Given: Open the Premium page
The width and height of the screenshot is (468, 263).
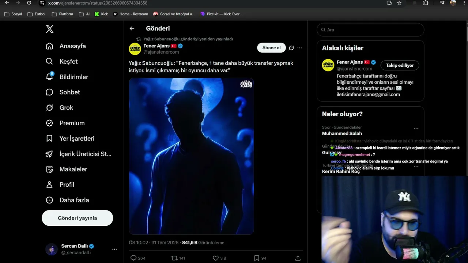Looking at the screenshot, I should [65, 123].
